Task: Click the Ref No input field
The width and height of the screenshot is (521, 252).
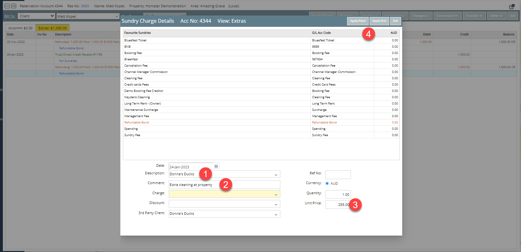Action: [x=338, y=175]
